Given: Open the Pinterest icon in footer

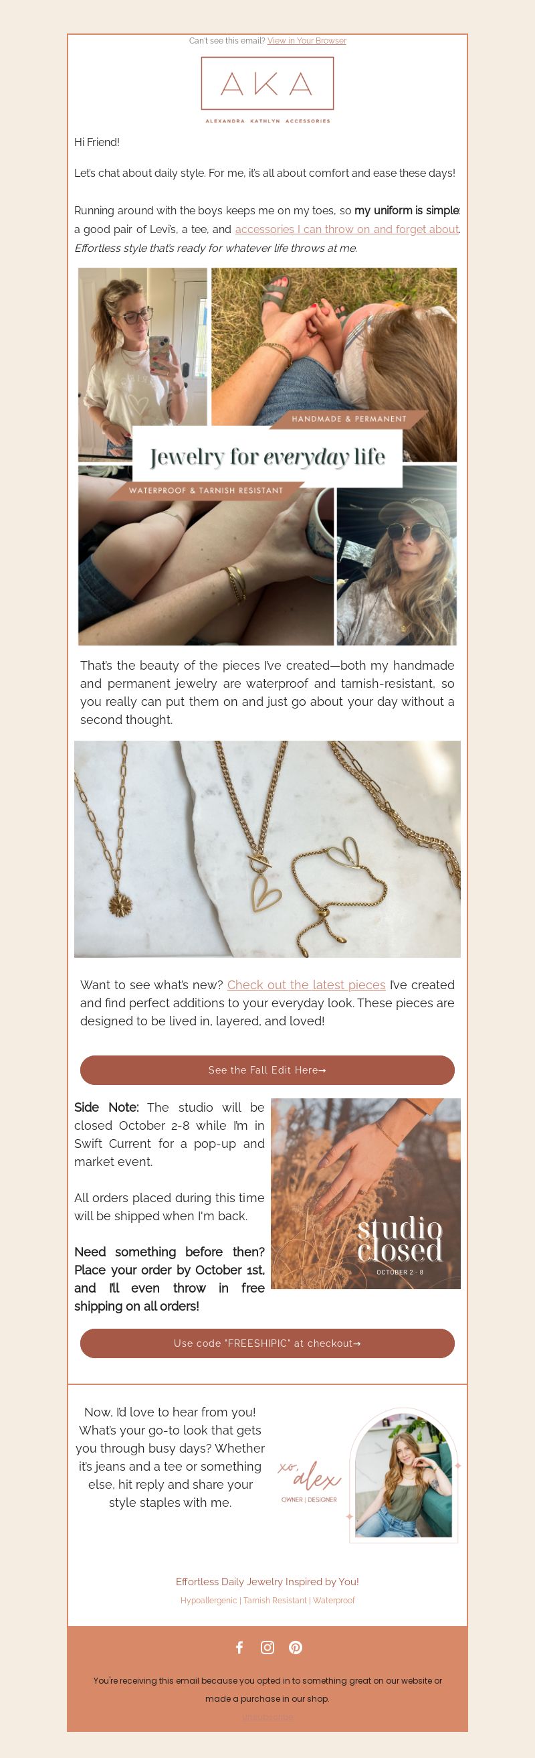Looking at the screenshot, I should point(295,1647).
